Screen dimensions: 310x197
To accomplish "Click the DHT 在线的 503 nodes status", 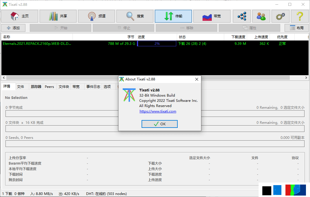I will coord(106,194).
